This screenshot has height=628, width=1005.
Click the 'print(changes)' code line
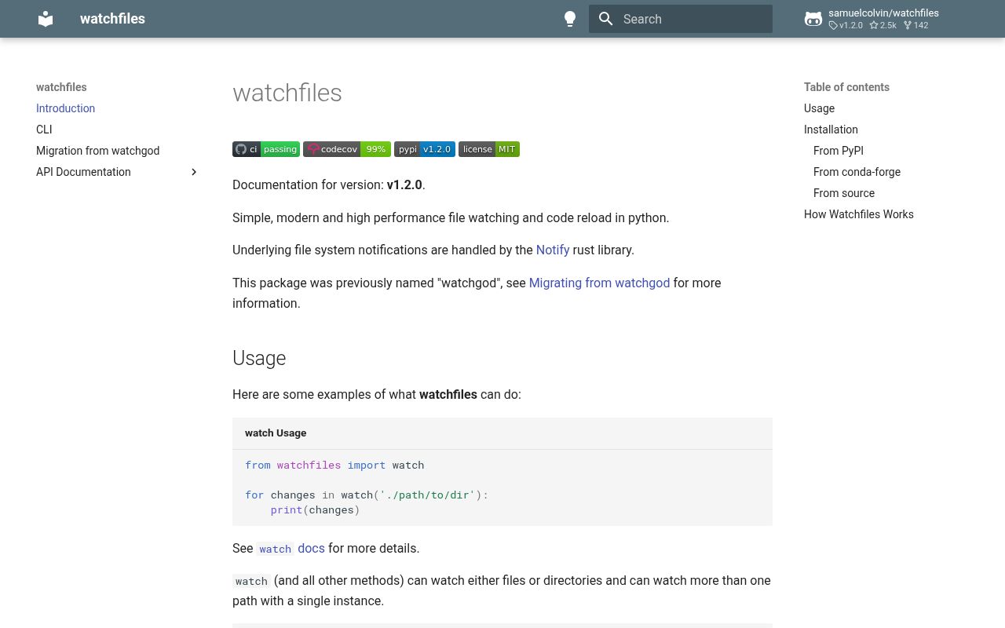(x=315, y=509)
